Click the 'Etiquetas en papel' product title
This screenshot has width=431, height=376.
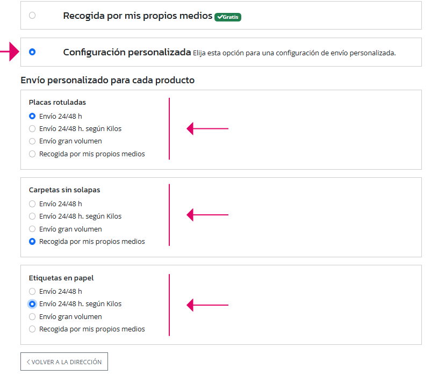(61, 278)
